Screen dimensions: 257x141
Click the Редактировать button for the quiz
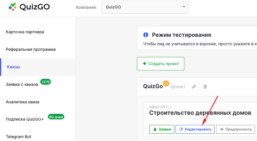point(195,129)
